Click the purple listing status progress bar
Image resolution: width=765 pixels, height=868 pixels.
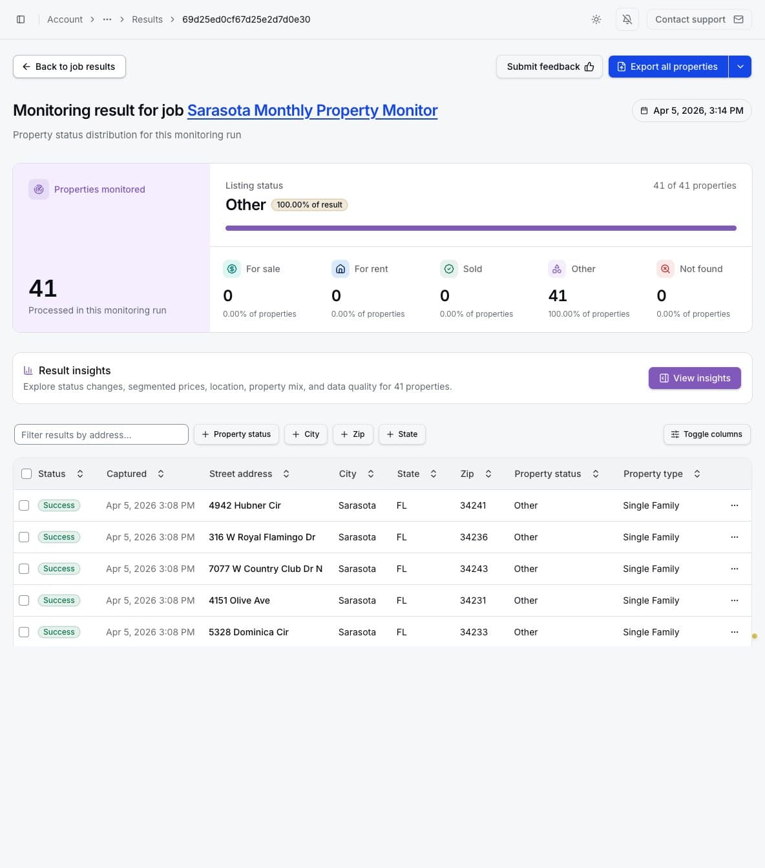[481, 228]
